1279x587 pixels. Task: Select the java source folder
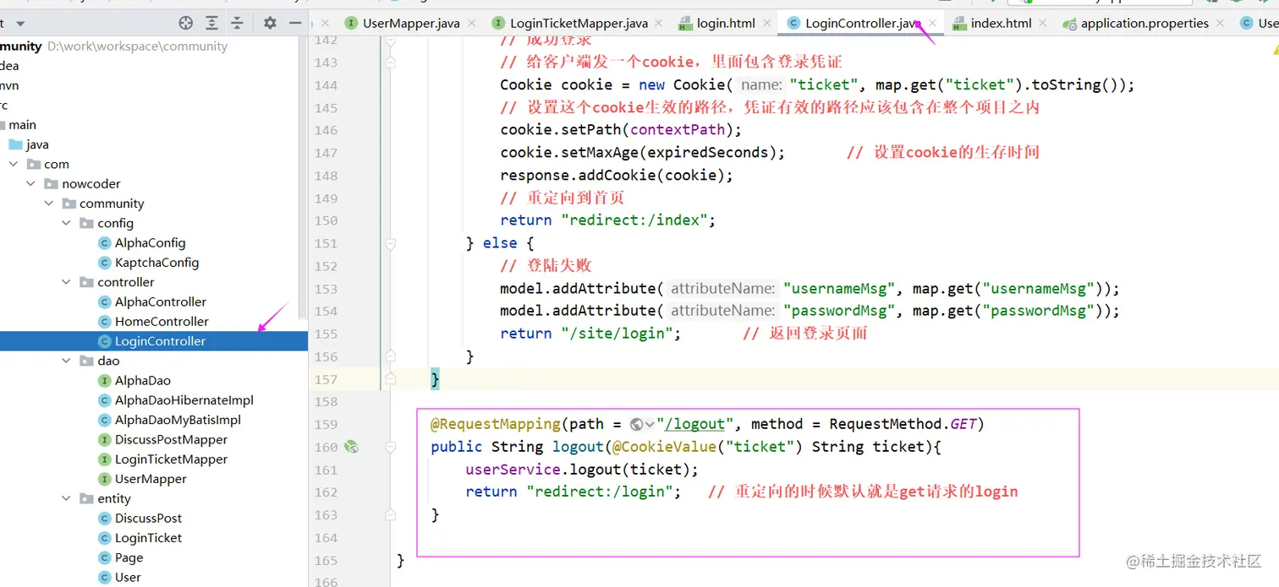tap(37, 144)
